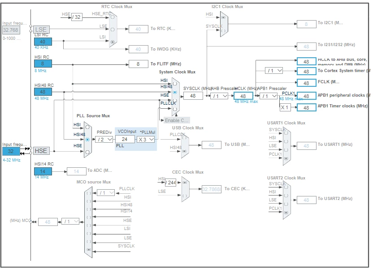Click the LSE input frequency field
The height and width of the screenshot is (268, 373).
11,30
